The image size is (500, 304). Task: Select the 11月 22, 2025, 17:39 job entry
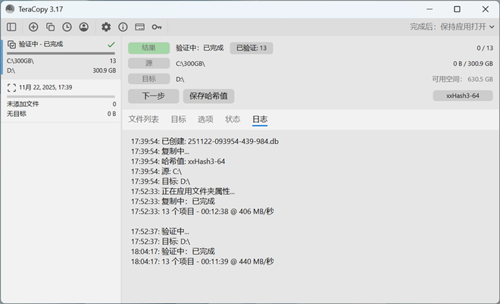pos(61,88)
